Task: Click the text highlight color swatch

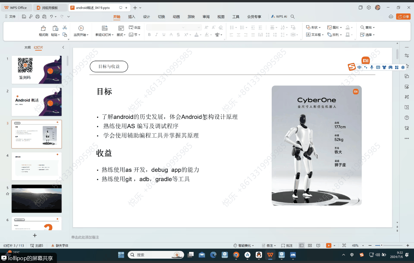Action: click(207, 34)
